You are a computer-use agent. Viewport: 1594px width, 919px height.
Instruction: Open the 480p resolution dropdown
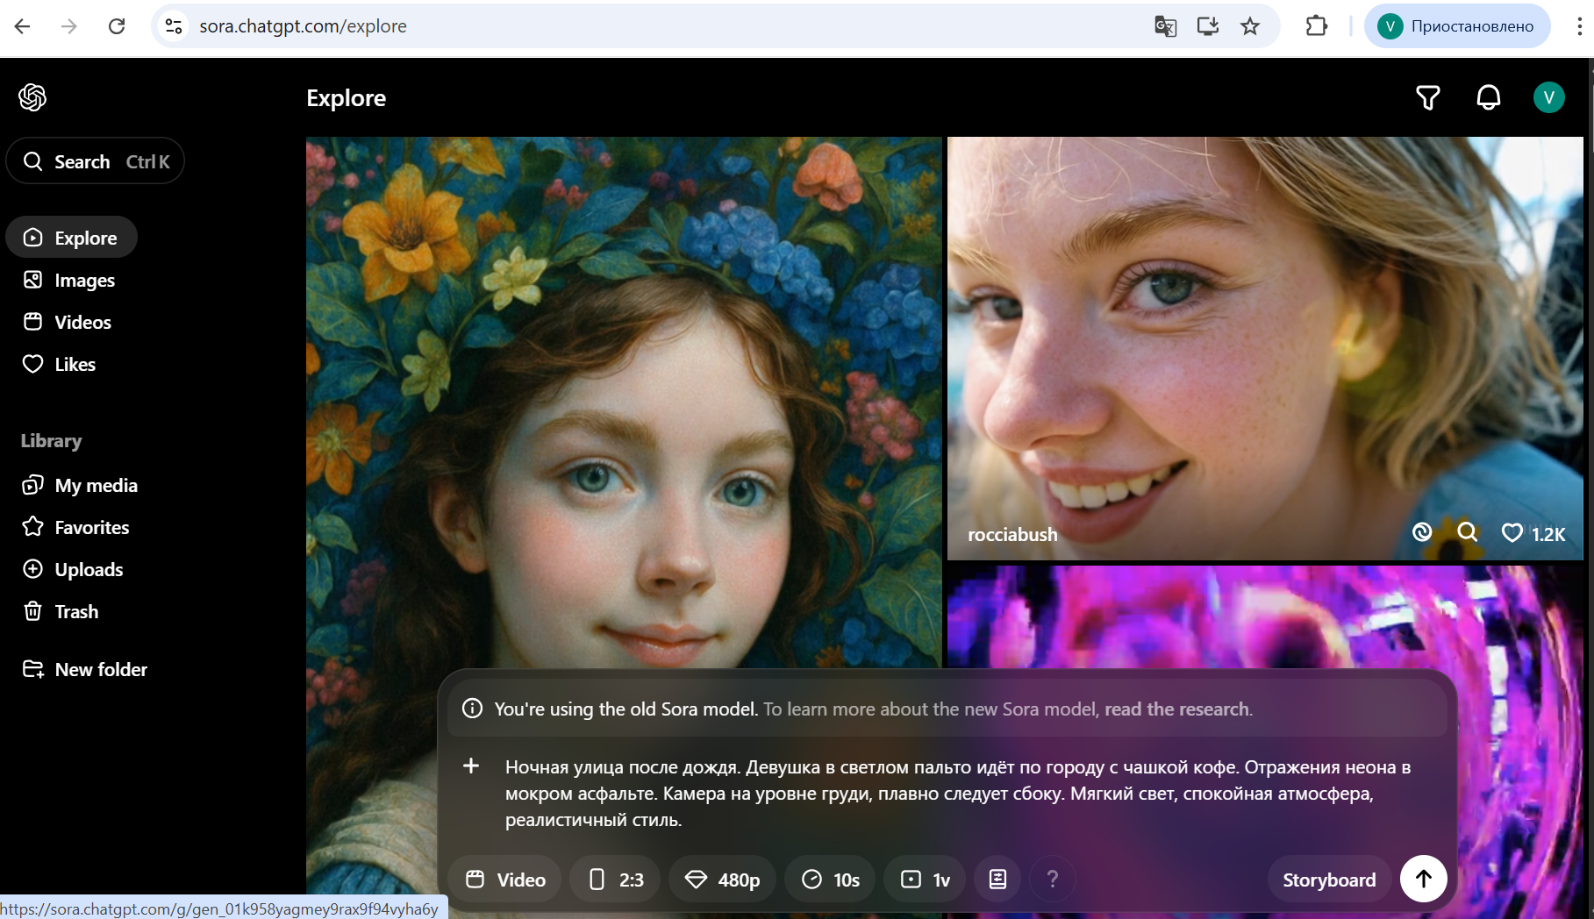point(722,879)
